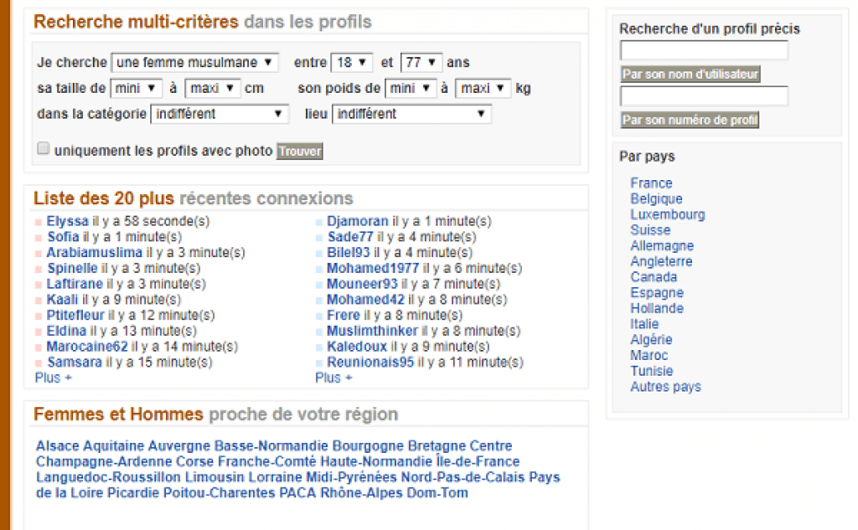Open the Île-de-France region link
The width and height of the screenshot is (858, 530).
click(478, 461)
